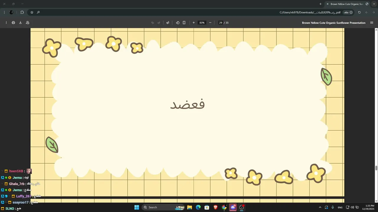Click chat username Ghala_7rb
Viewport: 378px width, 212px height.
pos(17,184)
